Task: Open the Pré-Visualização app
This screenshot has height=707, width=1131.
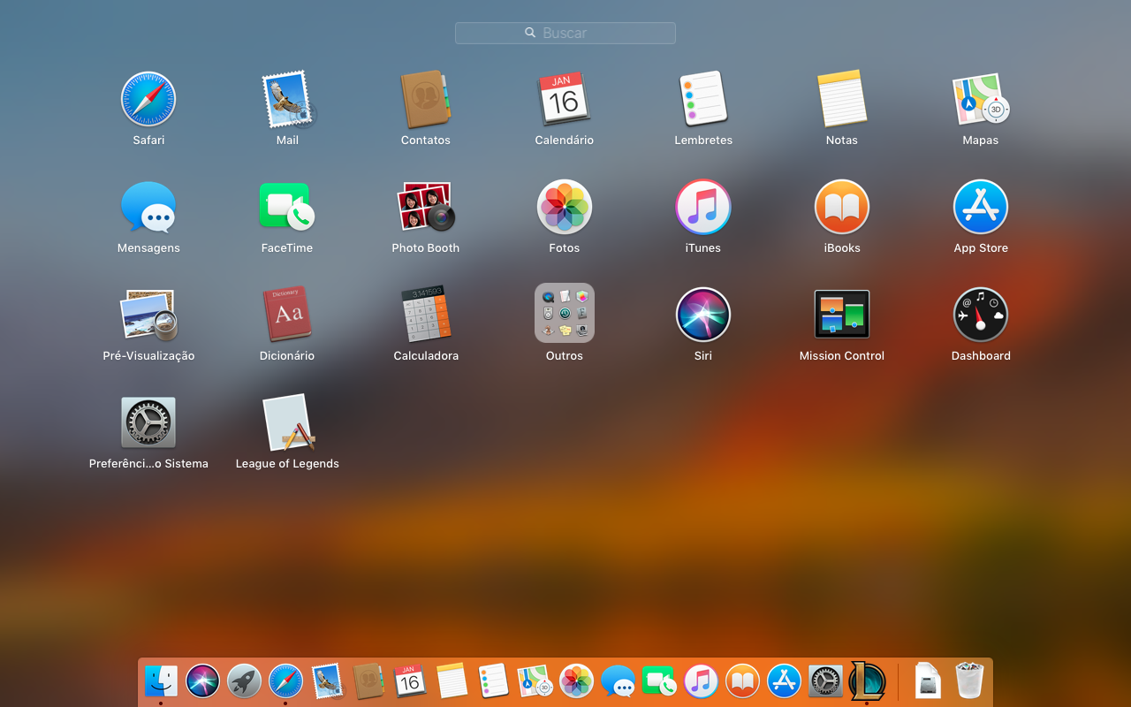Action: tap(148, 315)
